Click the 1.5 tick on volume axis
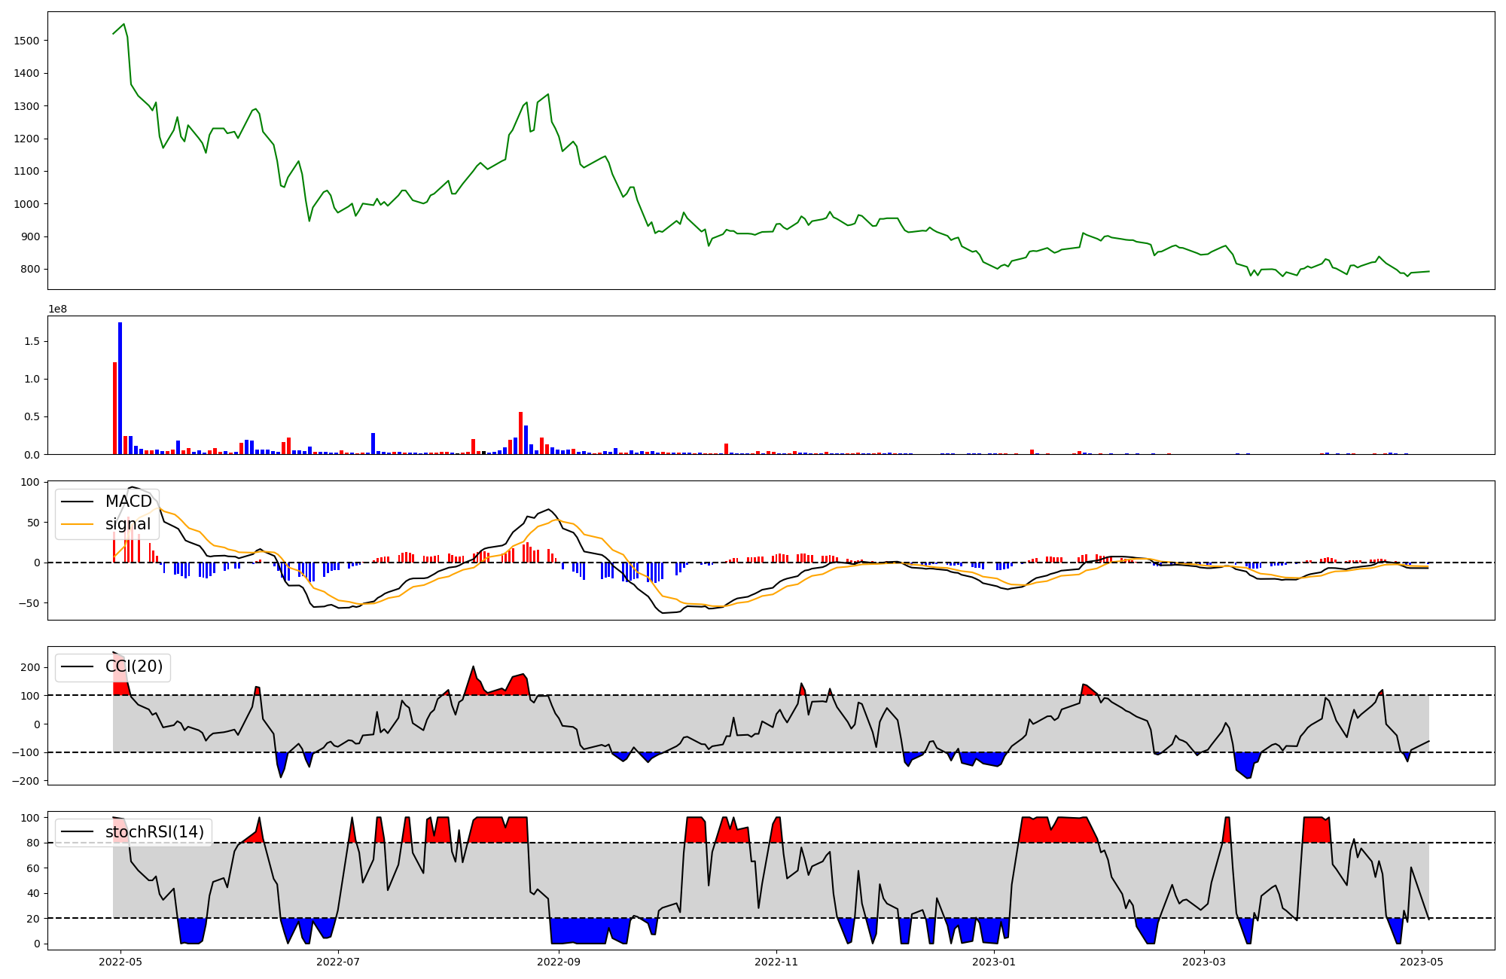The width and height of the screenshot is (1506, 979). pyautogui.click(x=32, y=342)
